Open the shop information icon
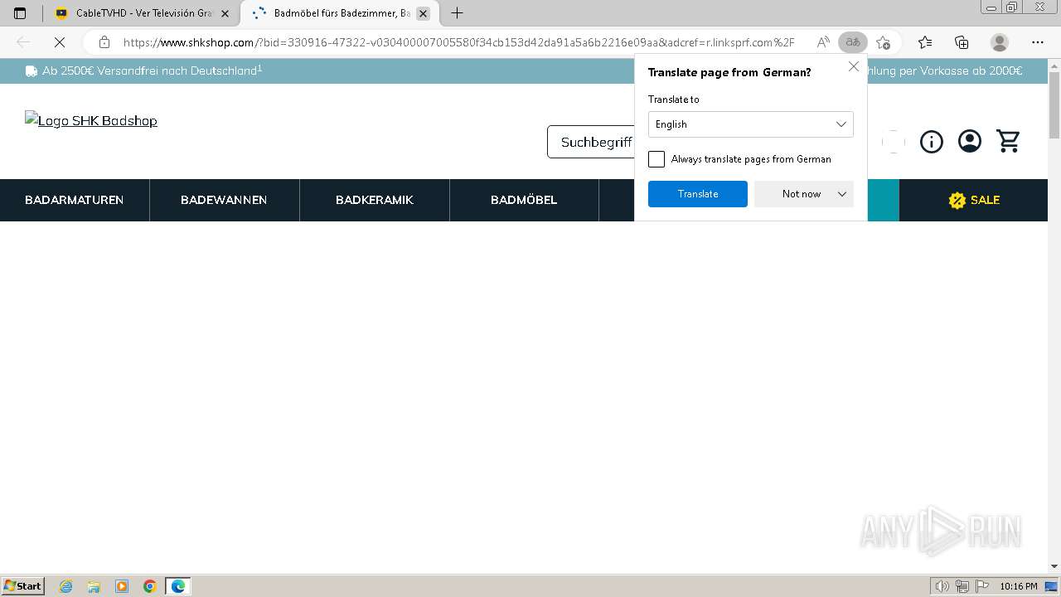 [932, 142]
